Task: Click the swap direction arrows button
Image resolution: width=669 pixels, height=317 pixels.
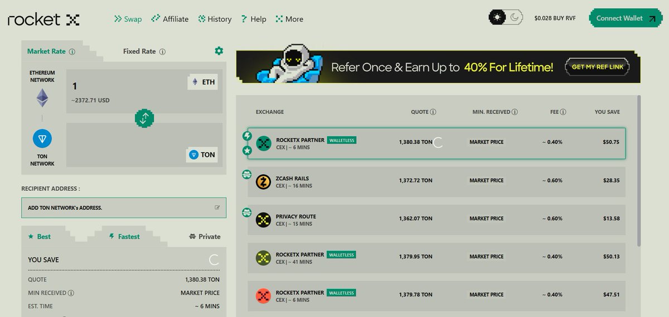Action: click(144, 118)
